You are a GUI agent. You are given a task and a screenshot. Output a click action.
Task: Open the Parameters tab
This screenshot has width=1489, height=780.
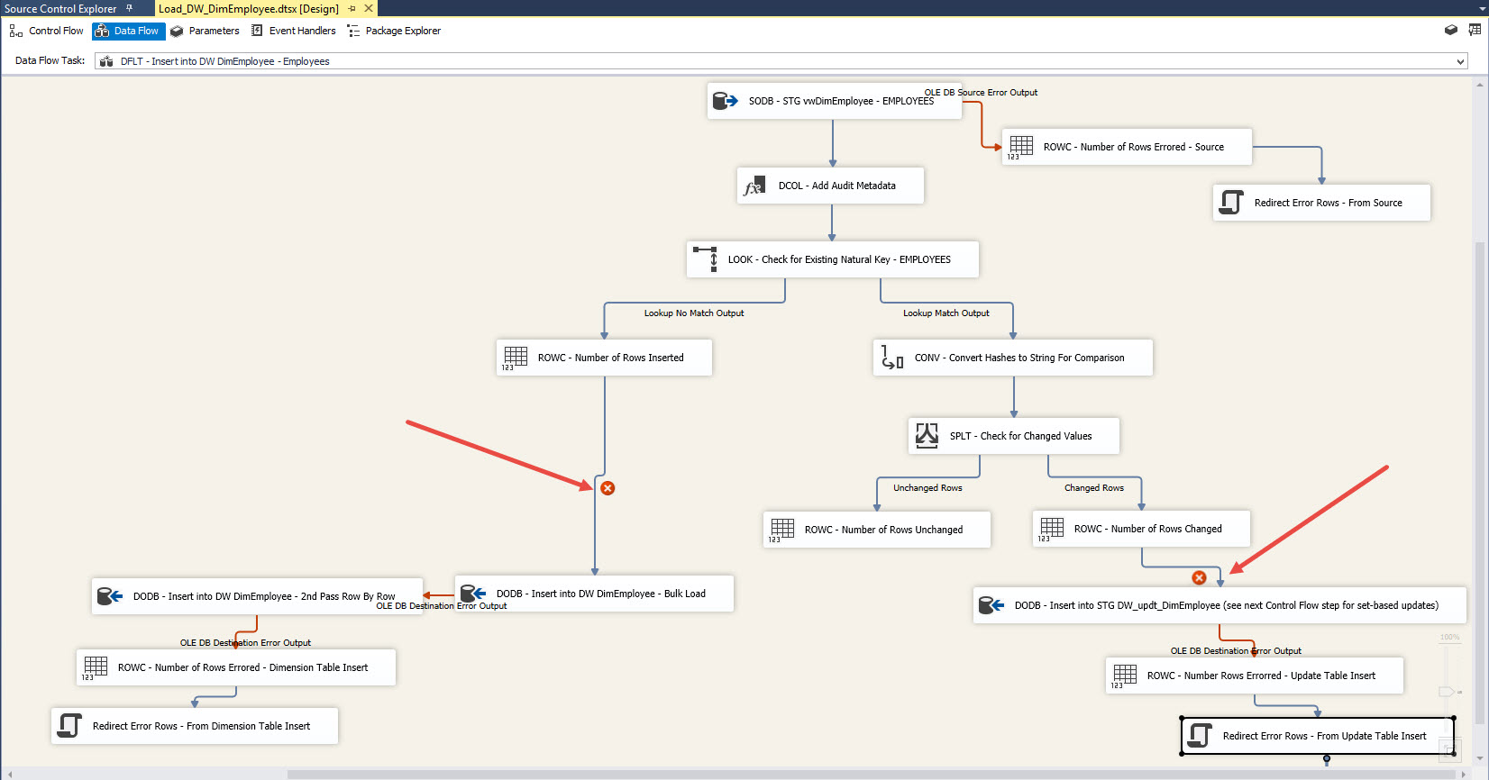(206, 31)
